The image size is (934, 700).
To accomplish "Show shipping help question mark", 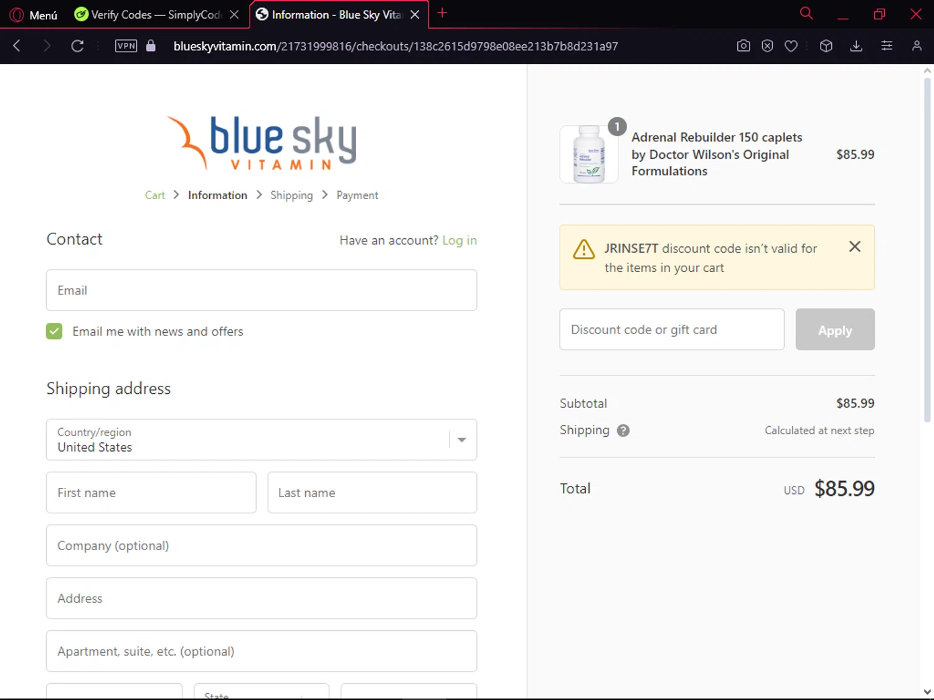I will (623, 431).
